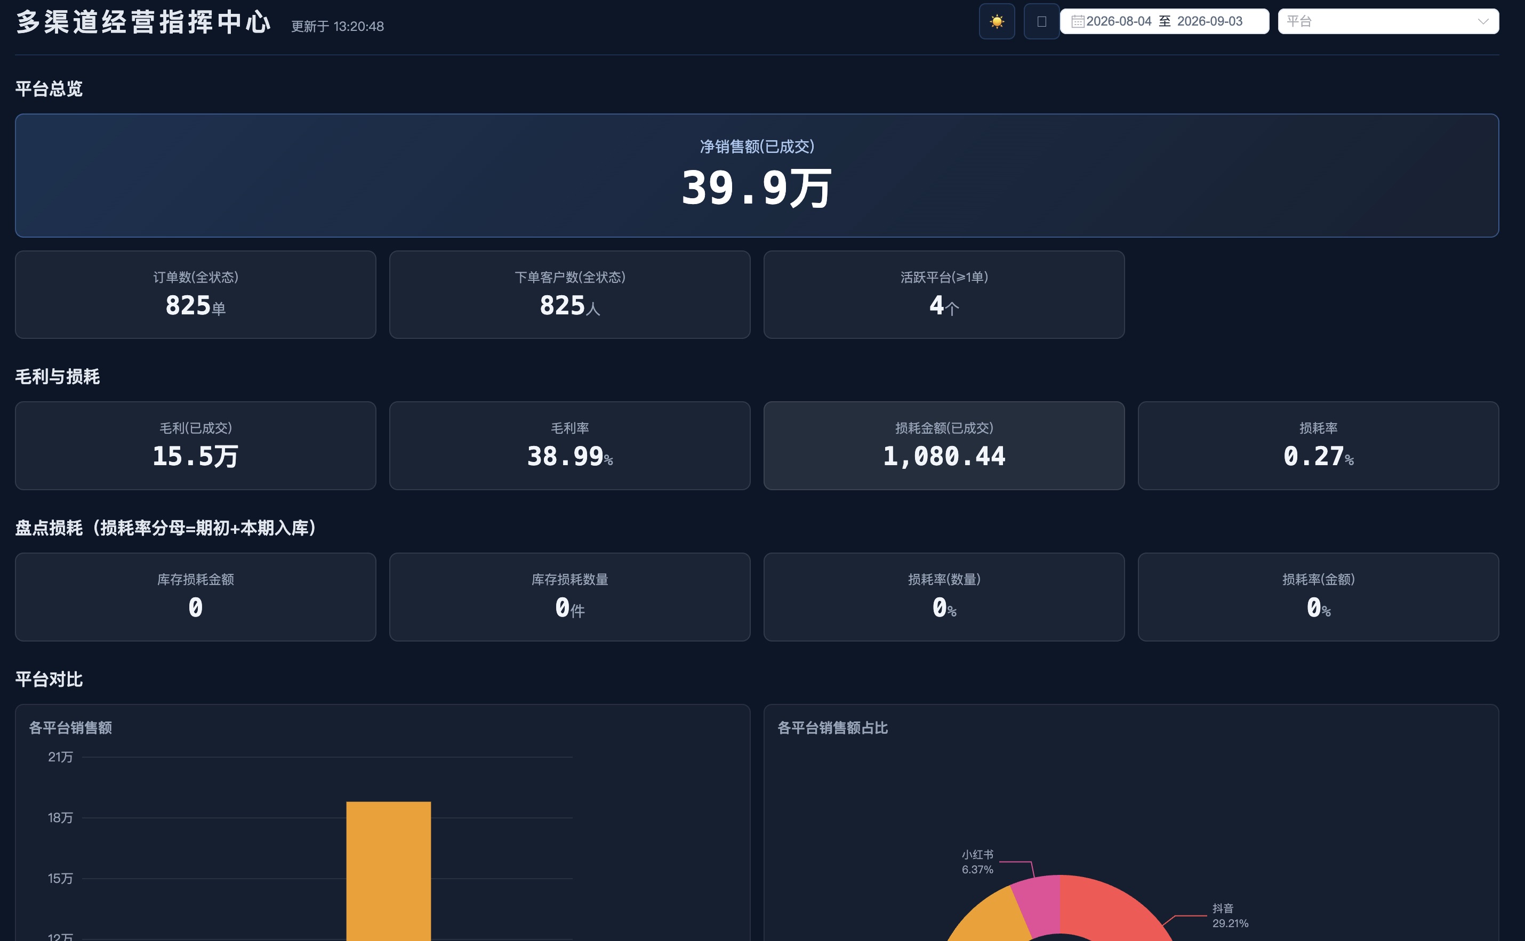
Task: Click the 各平台销售额占比 chart title
Action: click(x=832, y=727)
